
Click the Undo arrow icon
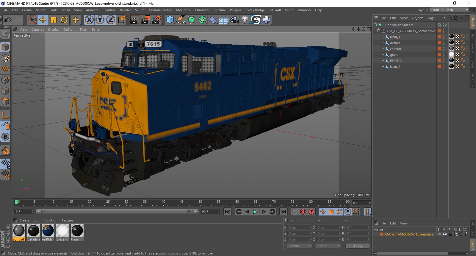point(8,20)
